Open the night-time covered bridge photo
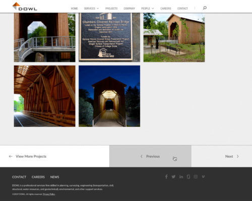Screen dimensions: 252x201 pos(109,96)
